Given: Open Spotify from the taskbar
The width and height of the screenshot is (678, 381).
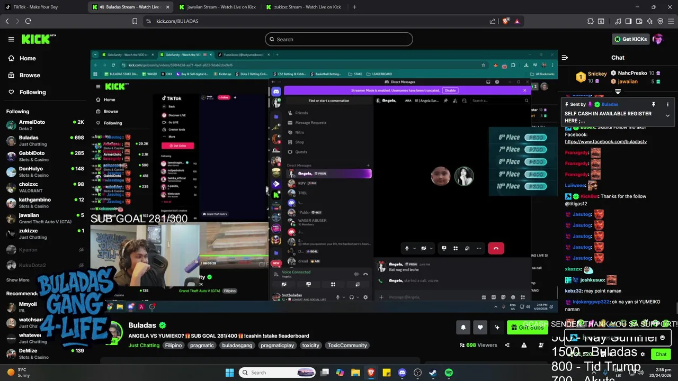Looking at the screenshot, I should coord(449,373).
